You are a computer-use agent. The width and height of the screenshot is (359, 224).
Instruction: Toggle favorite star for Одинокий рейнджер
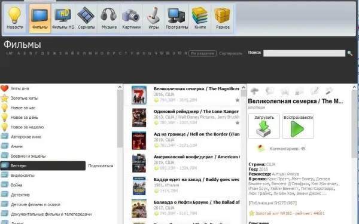[238, 122]
